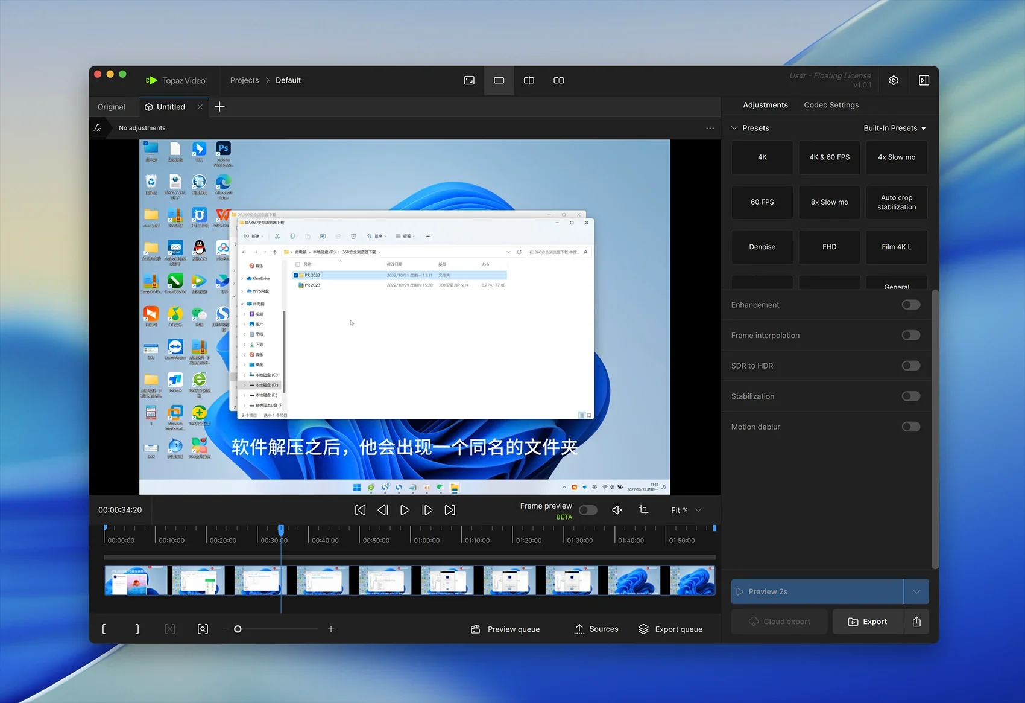
Task: Select side-by-side view icon
Action: pos(559,80)
